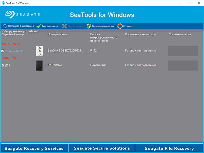Viewport: 204px width, 153px height.
Task: Click the Rescan refresh arrow icon
Action: pos(5,26)
